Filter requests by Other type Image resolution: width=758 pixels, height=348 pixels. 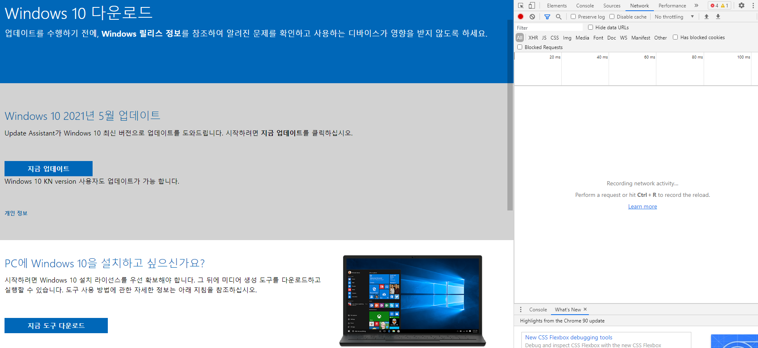[660, 37]
